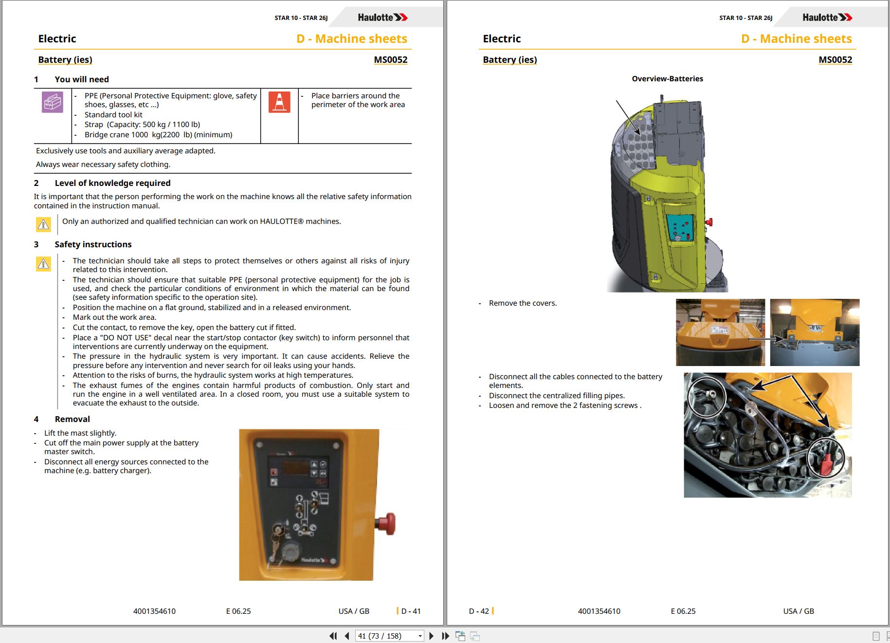Viewport: 890px width, 643px height.
Task: Click E 06.25 in right page footer
Action: [x=683, y=611]
